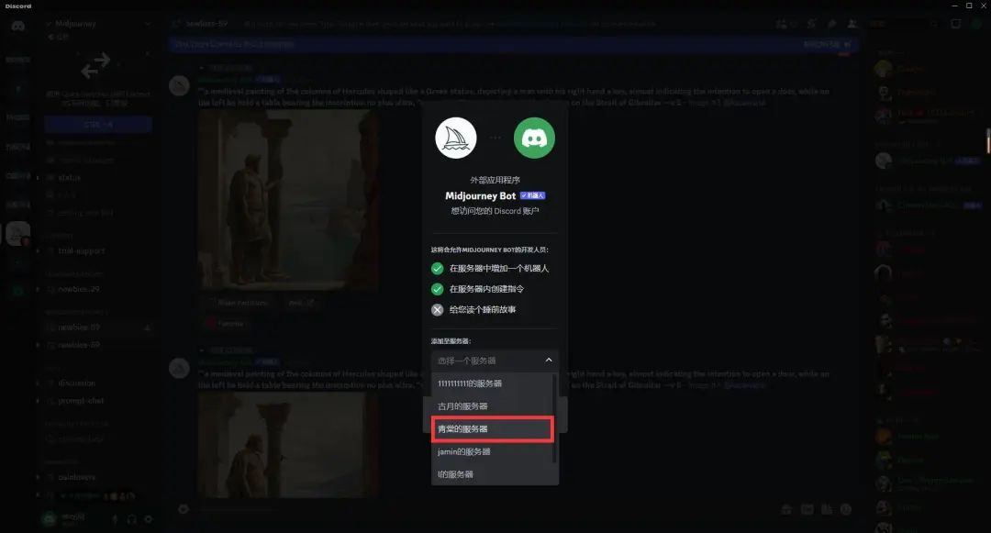Open the prompt-chat channel in the sidebar

click(80, 400)
